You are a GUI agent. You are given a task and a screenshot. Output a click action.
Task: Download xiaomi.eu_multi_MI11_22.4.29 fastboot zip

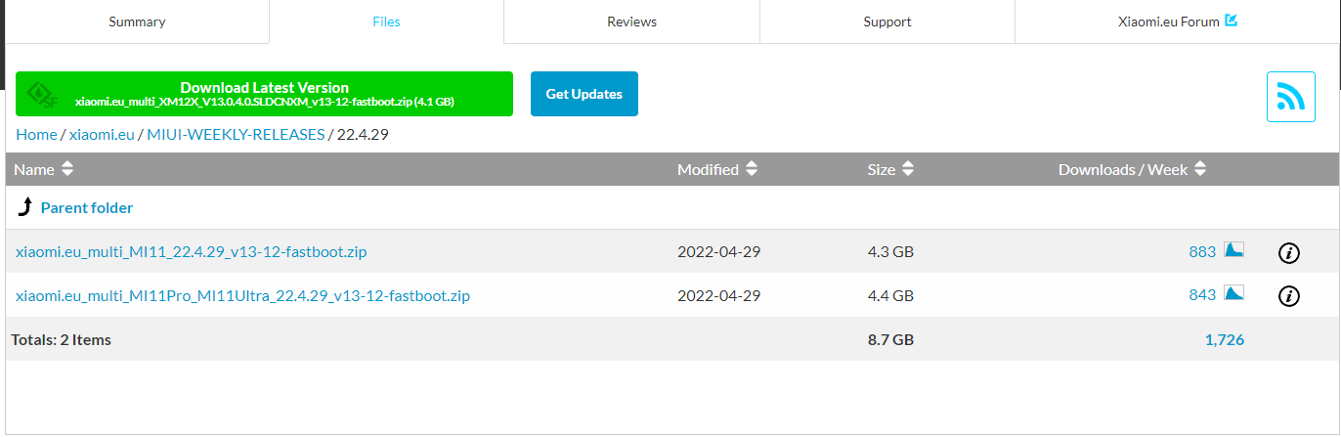pyautogui.click(x=192, y=251)
